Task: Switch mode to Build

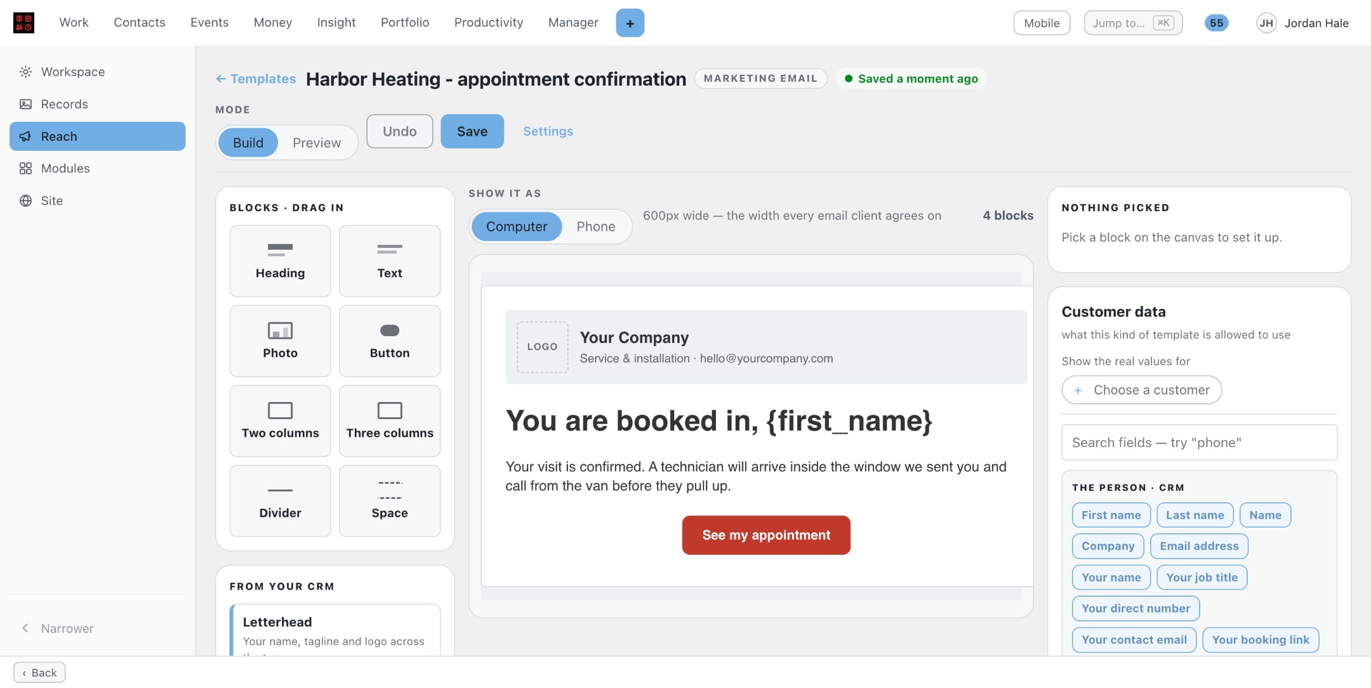Action: (x=248, y=143)
